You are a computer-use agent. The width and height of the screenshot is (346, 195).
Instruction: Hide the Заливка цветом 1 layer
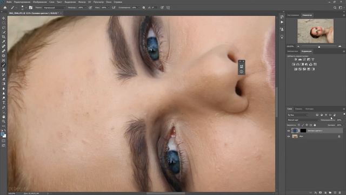(x=288, y=131)
